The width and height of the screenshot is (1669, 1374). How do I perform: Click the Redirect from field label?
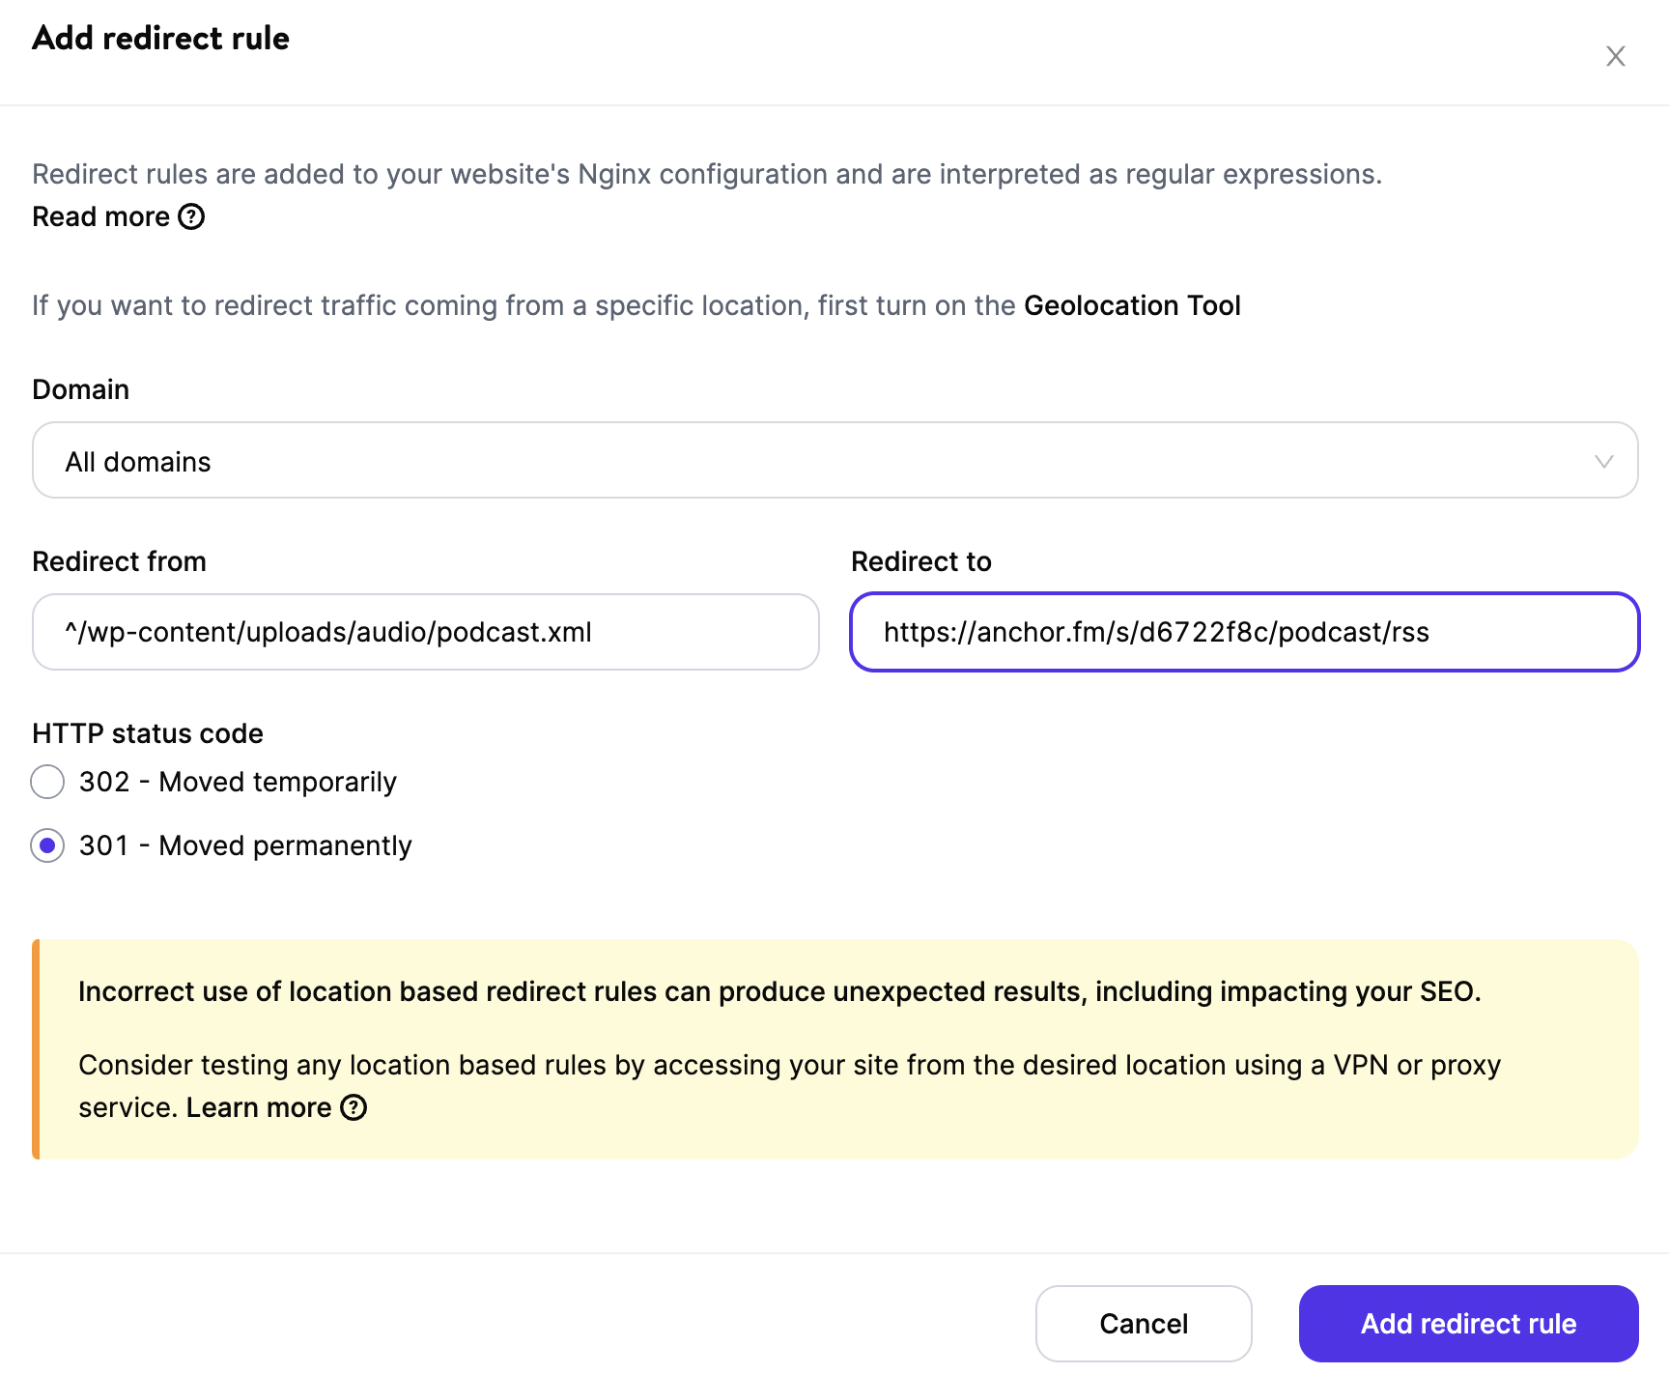tap(119, 561)
